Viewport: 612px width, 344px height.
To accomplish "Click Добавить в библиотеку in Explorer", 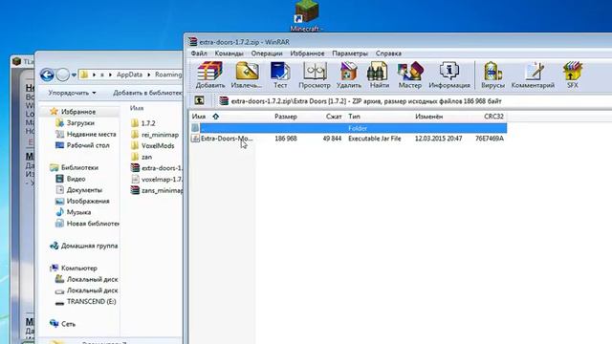I will 147,93.
